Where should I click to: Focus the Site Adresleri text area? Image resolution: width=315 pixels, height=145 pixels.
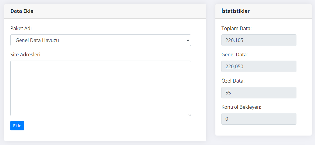[101, 88]
